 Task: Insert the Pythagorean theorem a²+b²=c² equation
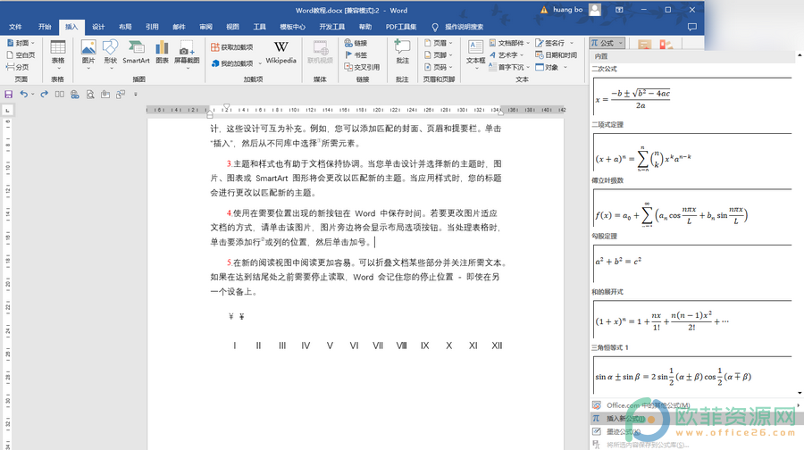coord(692,263)
